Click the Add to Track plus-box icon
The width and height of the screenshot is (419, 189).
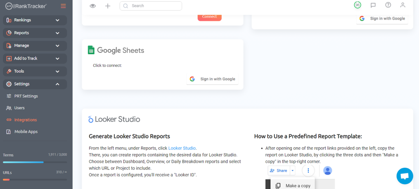(x=9, y=59)
